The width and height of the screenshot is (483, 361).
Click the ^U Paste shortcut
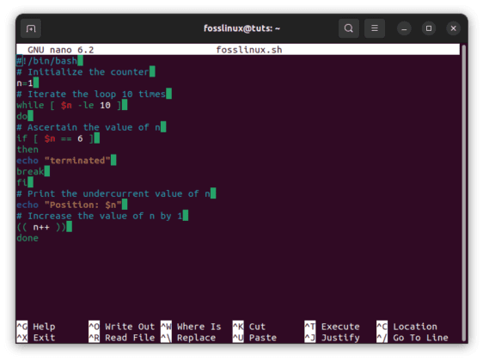254,338
